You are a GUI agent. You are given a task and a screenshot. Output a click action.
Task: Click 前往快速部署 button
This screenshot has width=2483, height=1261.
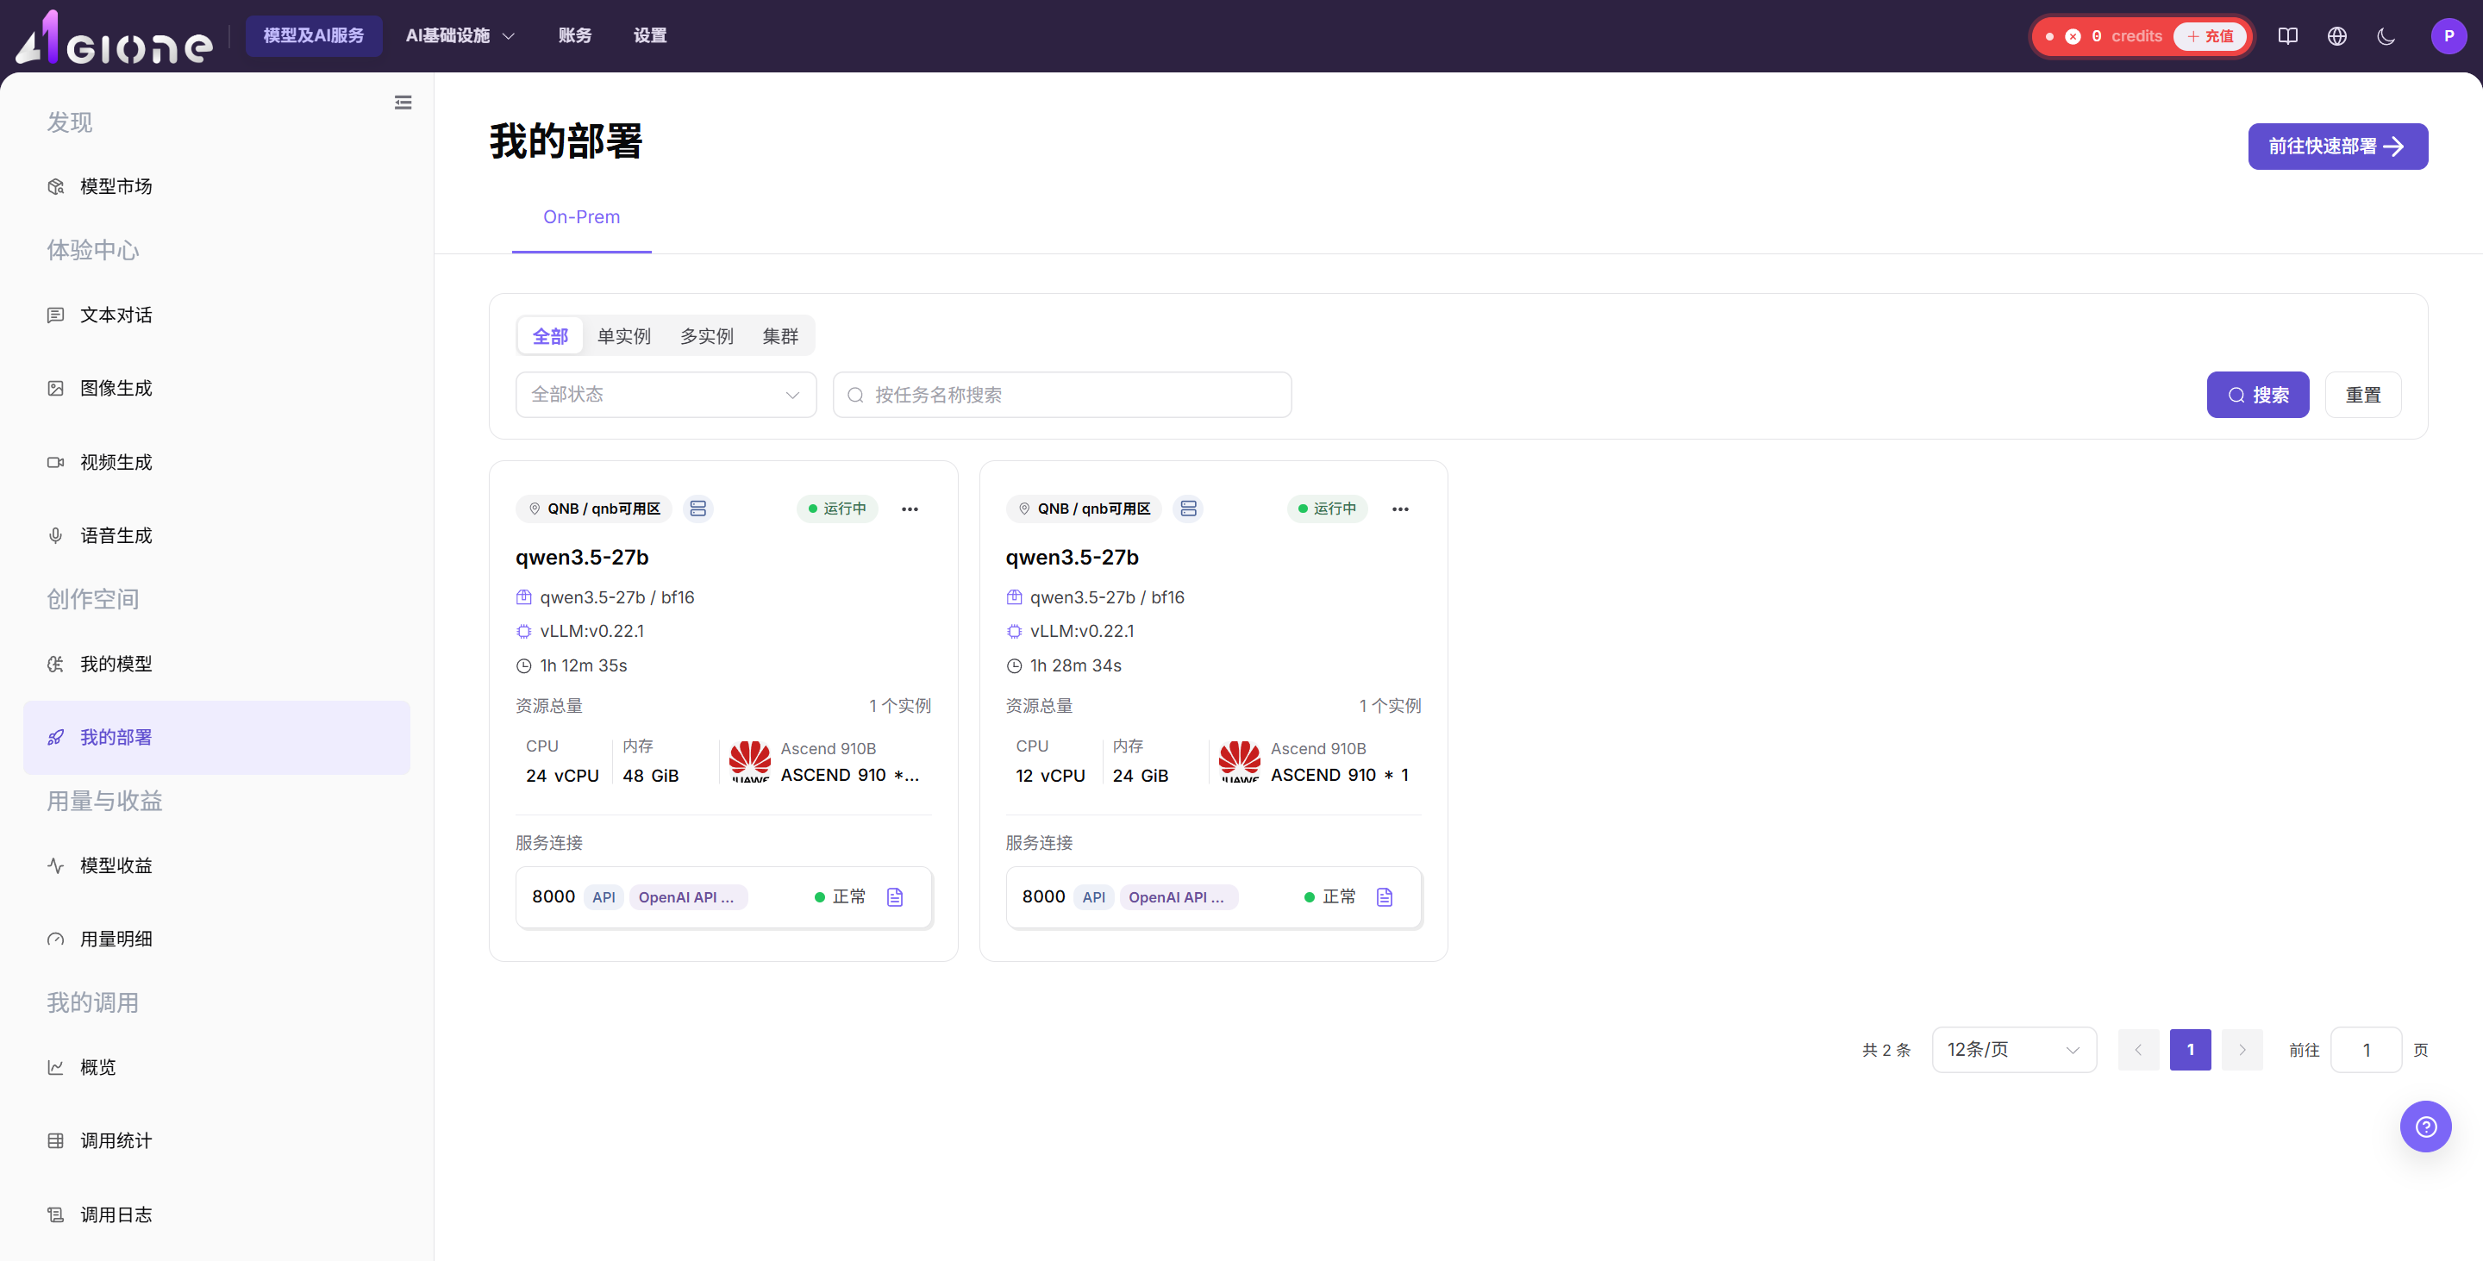point(2337,147)
